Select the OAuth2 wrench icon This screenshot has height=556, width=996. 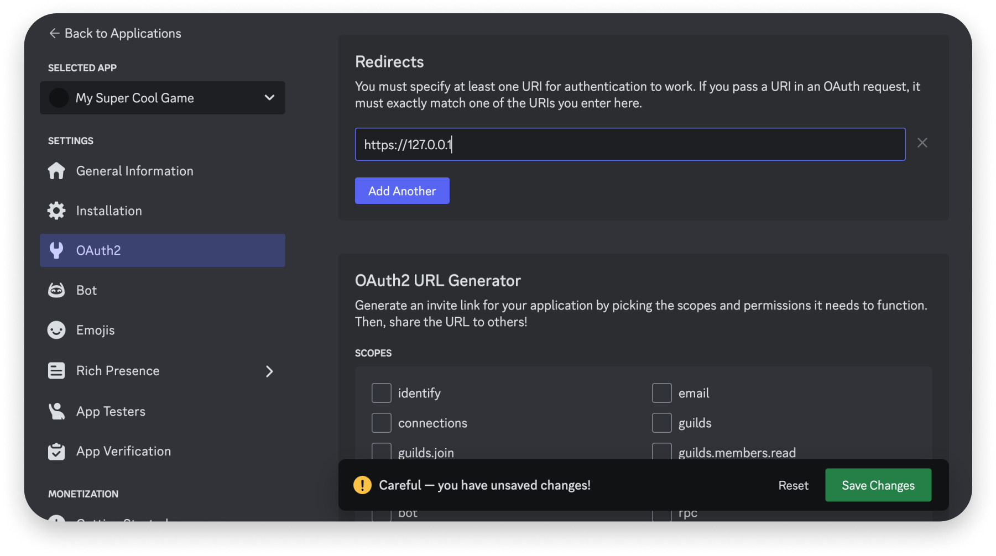tap(56, 250)
